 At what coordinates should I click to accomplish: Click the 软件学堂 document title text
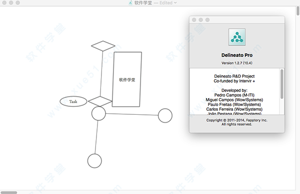143,3
